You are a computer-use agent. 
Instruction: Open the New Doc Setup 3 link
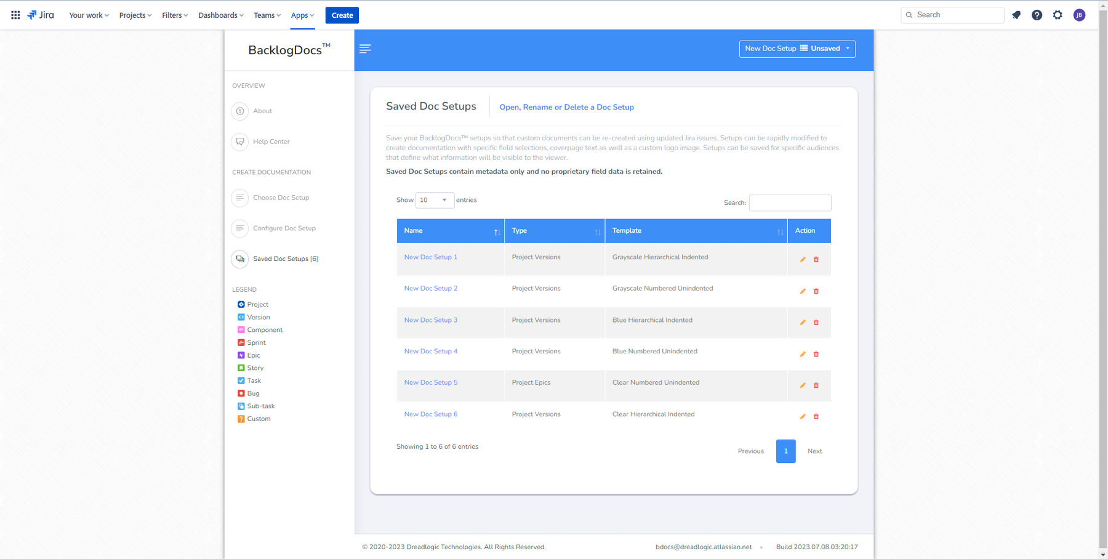pyautogui.click(x=431, y=320)
